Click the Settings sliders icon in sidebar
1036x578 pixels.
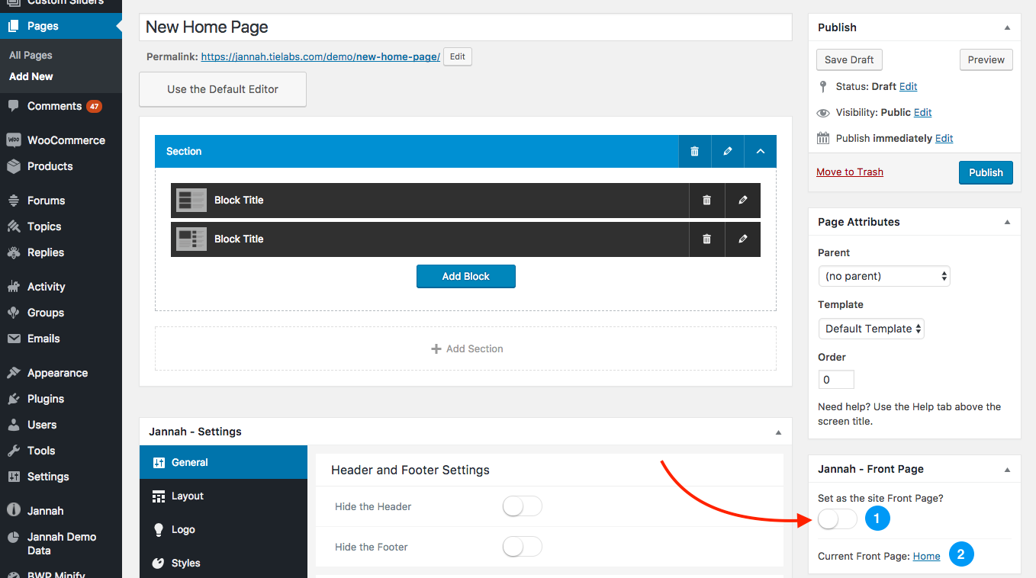pyautogui.click(x=13, y=477)
